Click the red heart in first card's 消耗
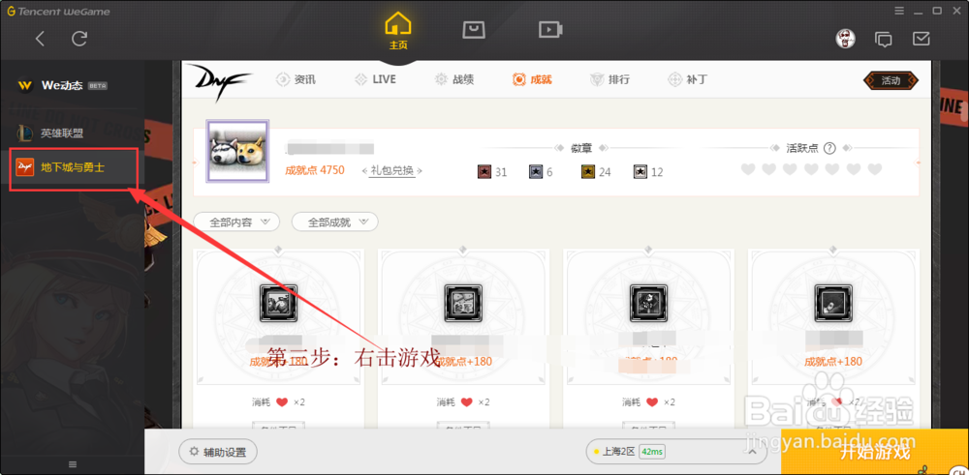Screen dimensions: 969x475 pyautogui.click(x=282, y=402)
